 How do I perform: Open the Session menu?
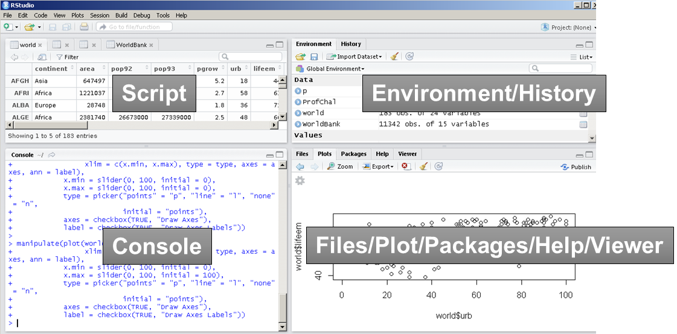tap(99, 15)
